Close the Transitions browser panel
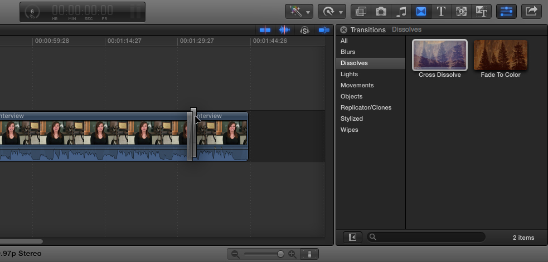The height and width of the screenshot is (262, 548). [x=343, y=29]
